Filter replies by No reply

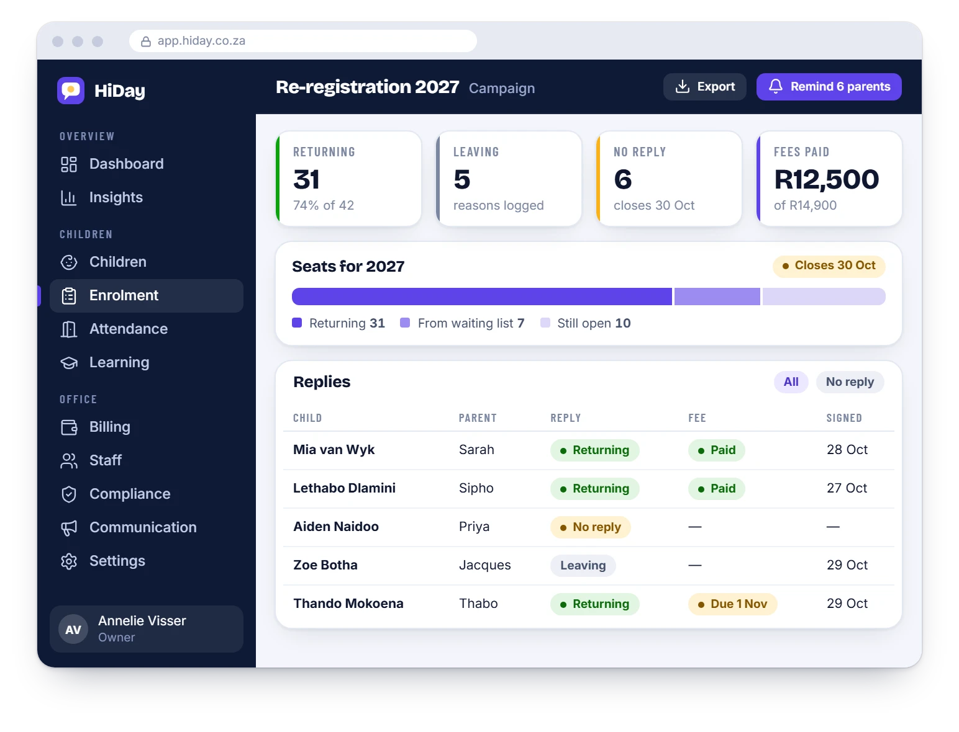click(x=850, y=382)
